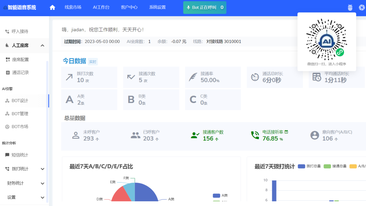The image size is (366, 206).
Task: Open the 呼入接待 sidebar item
Action: coord(20,31)
